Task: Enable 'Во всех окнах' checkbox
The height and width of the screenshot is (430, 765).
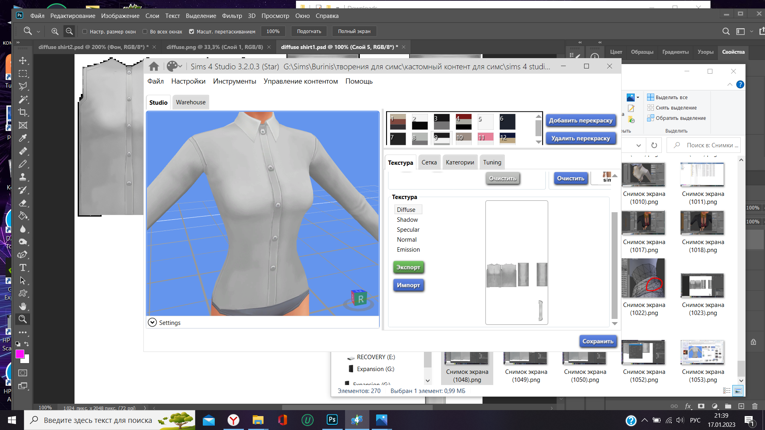Action: [x=145, y=31]
